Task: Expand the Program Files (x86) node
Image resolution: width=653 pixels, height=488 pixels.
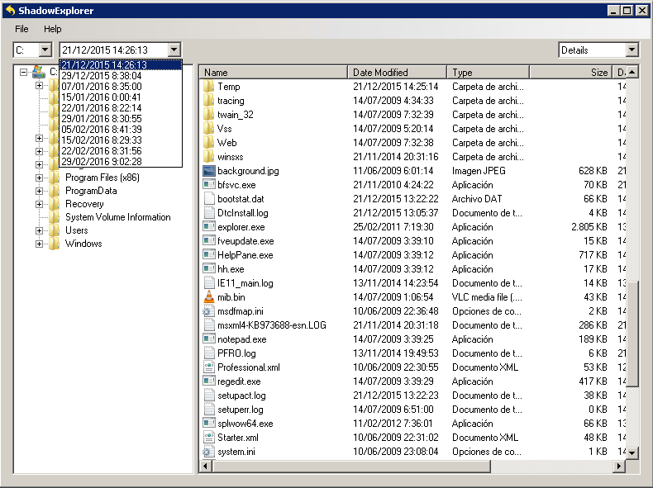Action: pyautogui.click(x=39, y=178)
